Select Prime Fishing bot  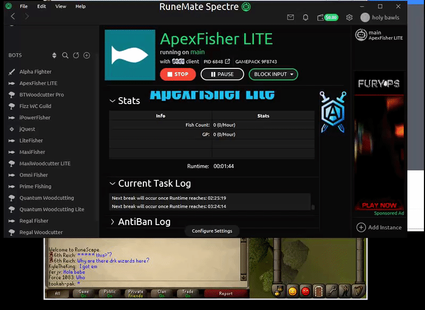click(35, 186)
